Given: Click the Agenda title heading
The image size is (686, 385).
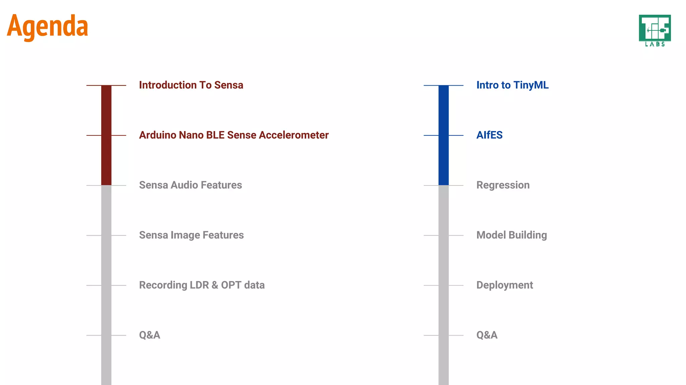Looking at the screenshot, I should point(47,27).
